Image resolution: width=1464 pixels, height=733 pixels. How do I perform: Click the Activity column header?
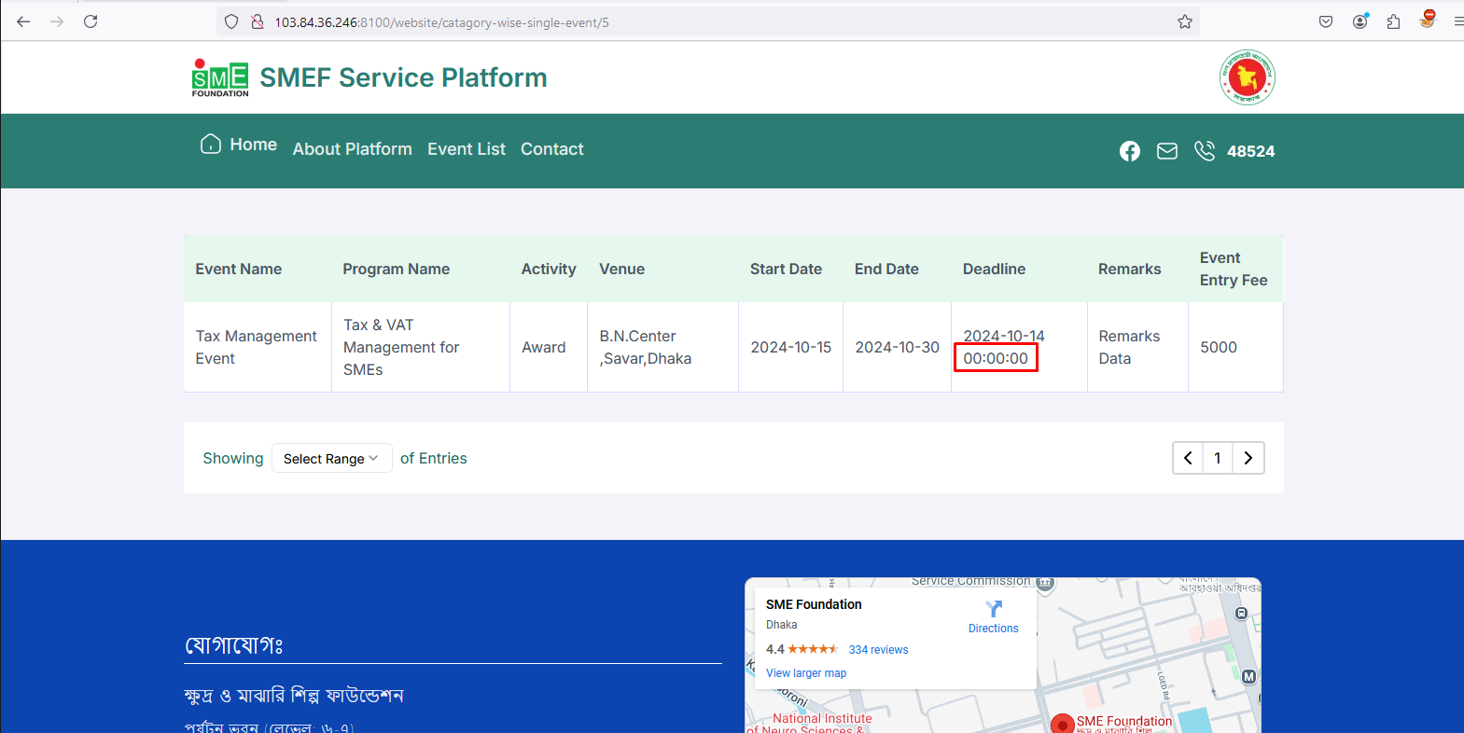pyautogui.click(x=549, y=269)
